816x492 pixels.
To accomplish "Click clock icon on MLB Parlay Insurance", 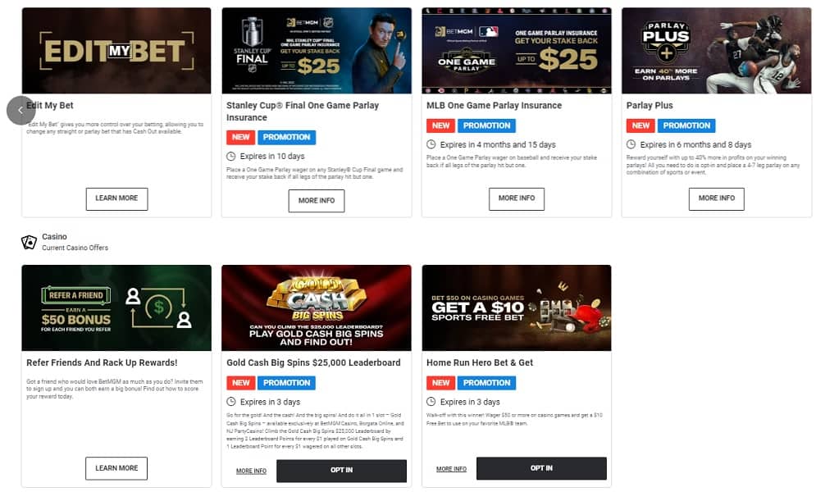I will tap(431, 144).
